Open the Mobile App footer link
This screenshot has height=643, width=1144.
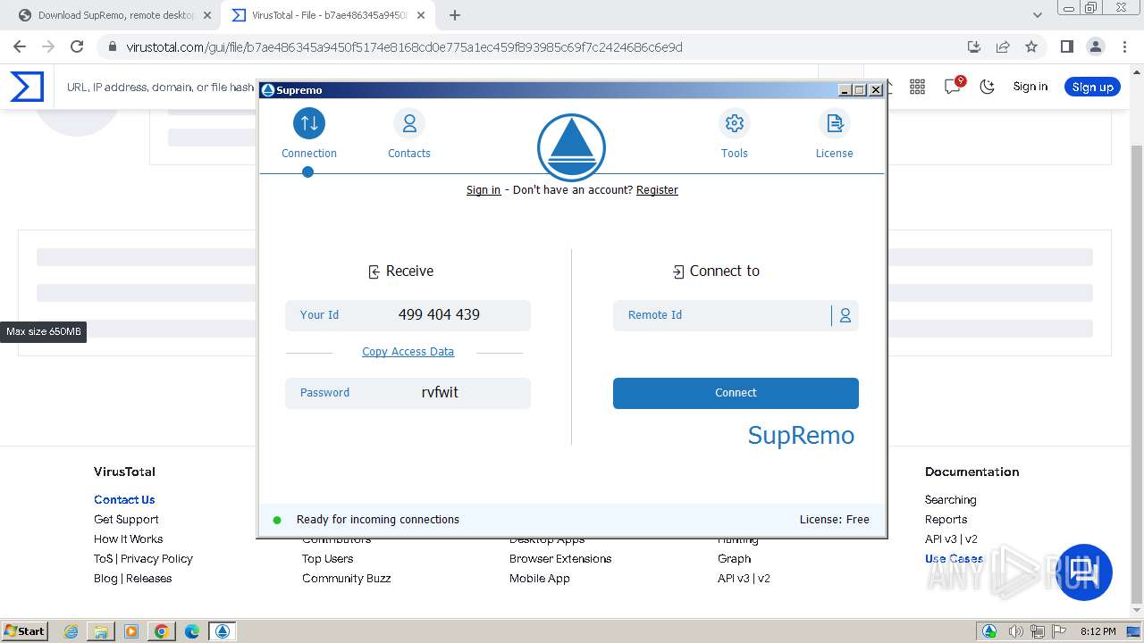click(539, 579)
